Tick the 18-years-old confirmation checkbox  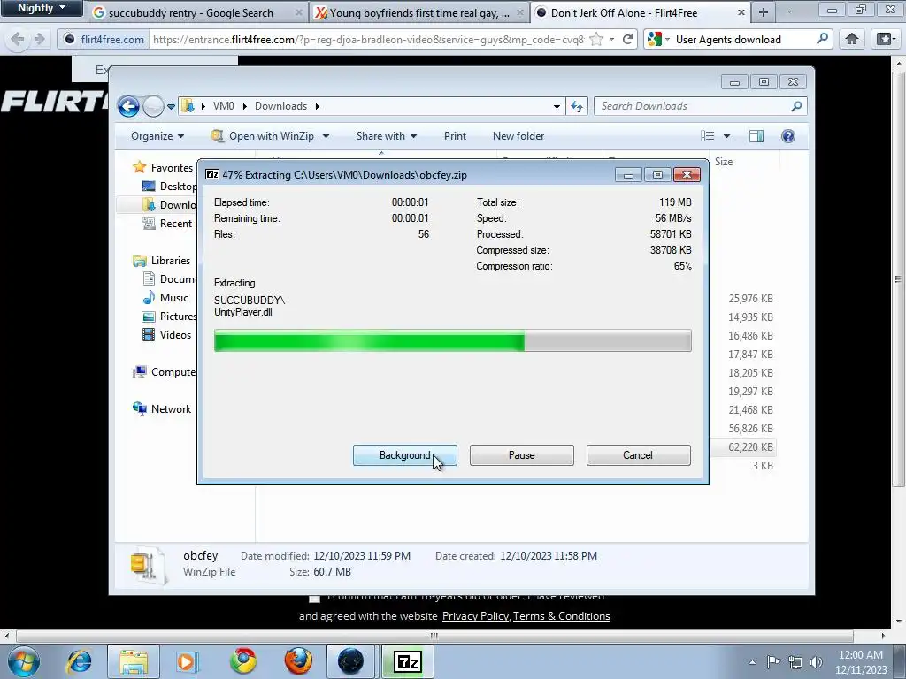tap(314, 599)
